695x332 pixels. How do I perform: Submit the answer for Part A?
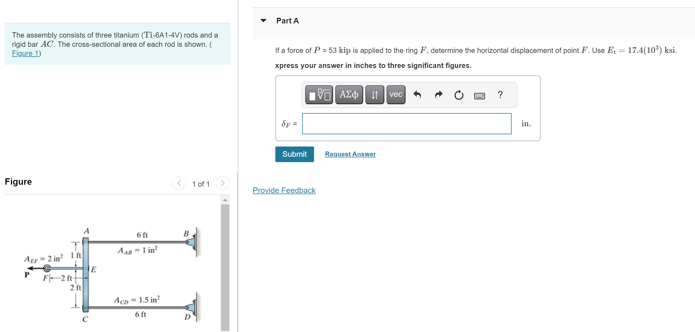294,154
